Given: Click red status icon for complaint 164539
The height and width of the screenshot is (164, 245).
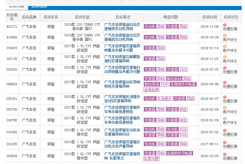Looking at the screenshot, I should coord(225,154).
